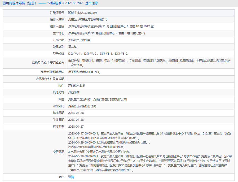238x182 pixels.
Task: Select registrant name 湖南圣泽韬博医疗器械有限公司
Action: click(88, 19)
